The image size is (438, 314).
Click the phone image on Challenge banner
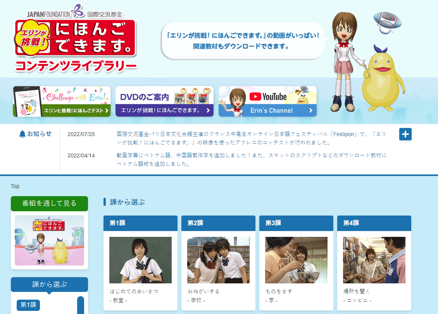28,102
